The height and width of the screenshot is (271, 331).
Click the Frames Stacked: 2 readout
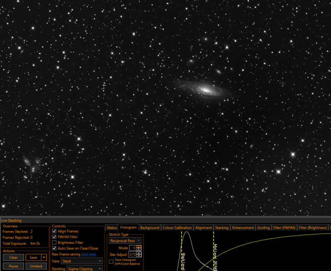tap(17, 231)
